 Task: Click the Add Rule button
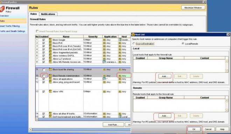(113, 125)
